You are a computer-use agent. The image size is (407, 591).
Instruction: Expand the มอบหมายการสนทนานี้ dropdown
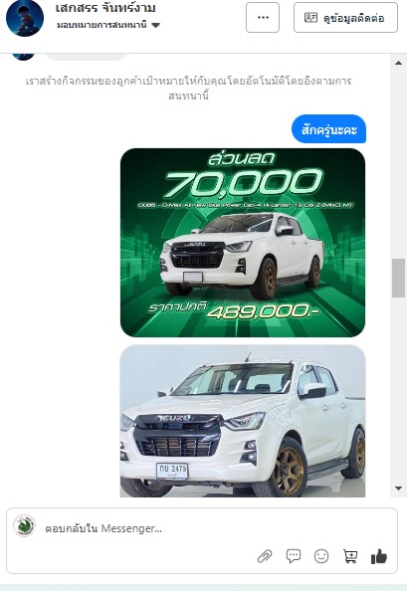click(x=108, y=25)
